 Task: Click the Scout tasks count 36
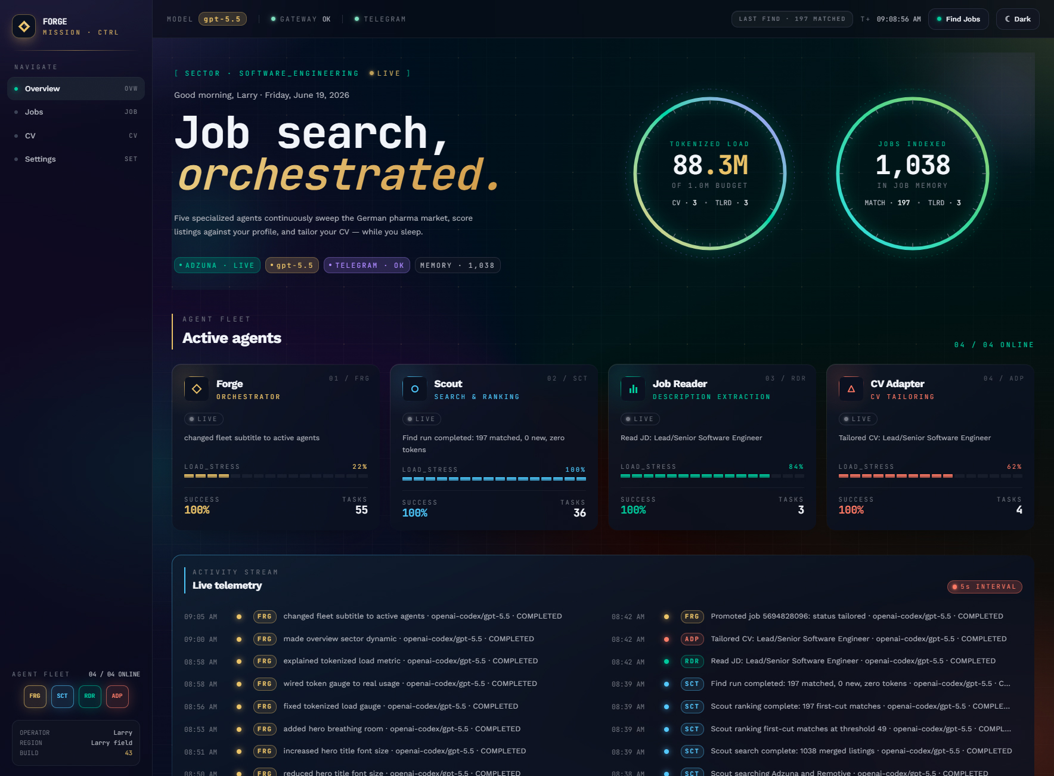click(x=579, y=513)
